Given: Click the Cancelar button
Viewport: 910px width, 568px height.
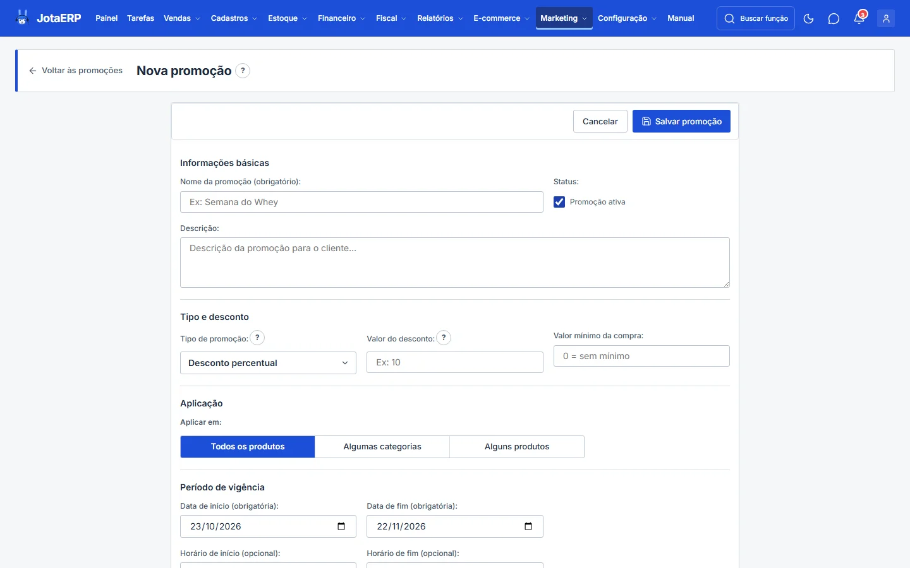Looking at the screenshot, I should [x=600, y=121].
